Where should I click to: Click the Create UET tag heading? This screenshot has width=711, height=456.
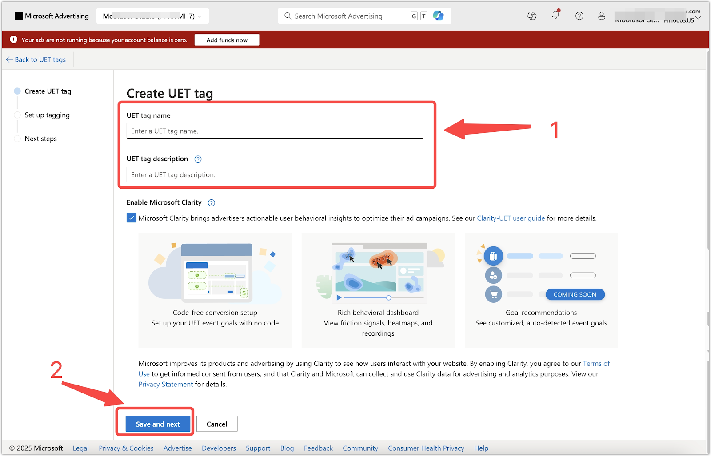(170, 94)
